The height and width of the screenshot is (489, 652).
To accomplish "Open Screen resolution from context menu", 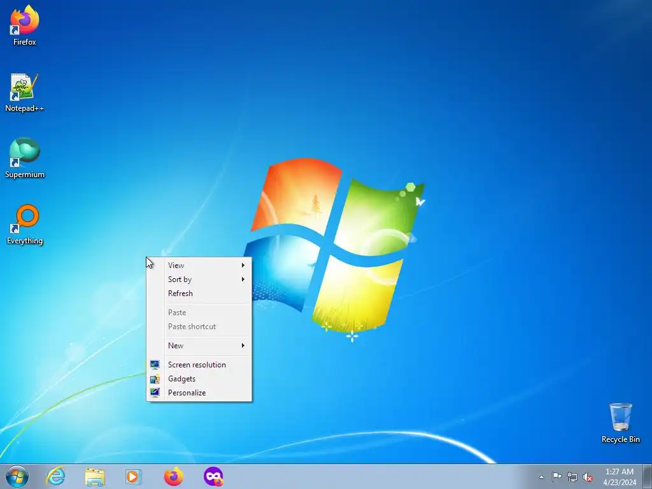I will (x=199, y=365).
